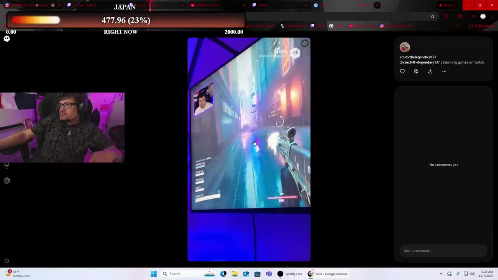Open the network tray icon
Screen dimensions: 498x280
pyautogui.click(x=466, y=274)
